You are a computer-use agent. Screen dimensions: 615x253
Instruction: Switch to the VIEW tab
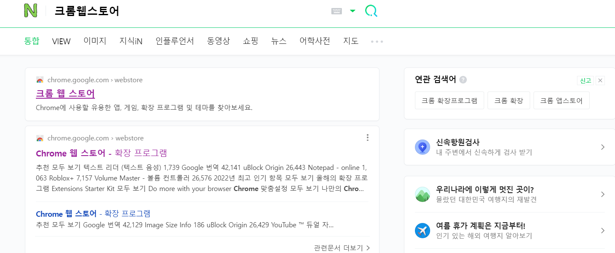click(61, 41)
